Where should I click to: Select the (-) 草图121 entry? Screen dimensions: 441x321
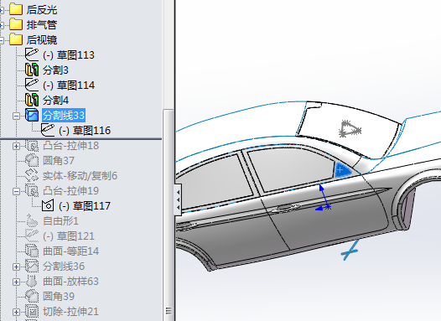69,236
